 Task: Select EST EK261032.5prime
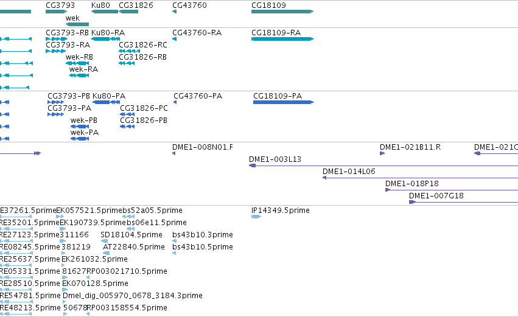point(94,260)
